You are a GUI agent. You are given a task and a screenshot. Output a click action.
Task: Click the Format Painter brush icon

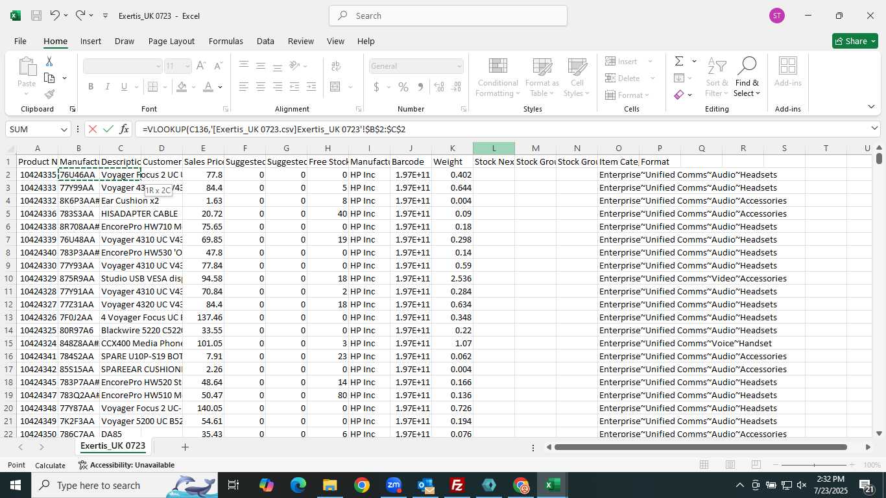coord(49,94)
